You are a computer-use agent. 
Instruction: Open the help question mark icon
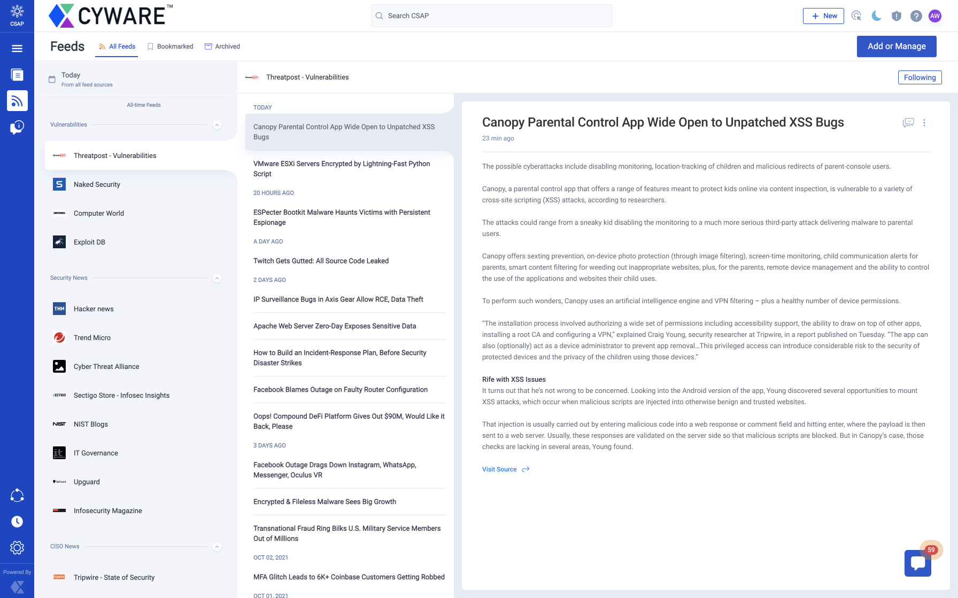click(x=916, y=16)
